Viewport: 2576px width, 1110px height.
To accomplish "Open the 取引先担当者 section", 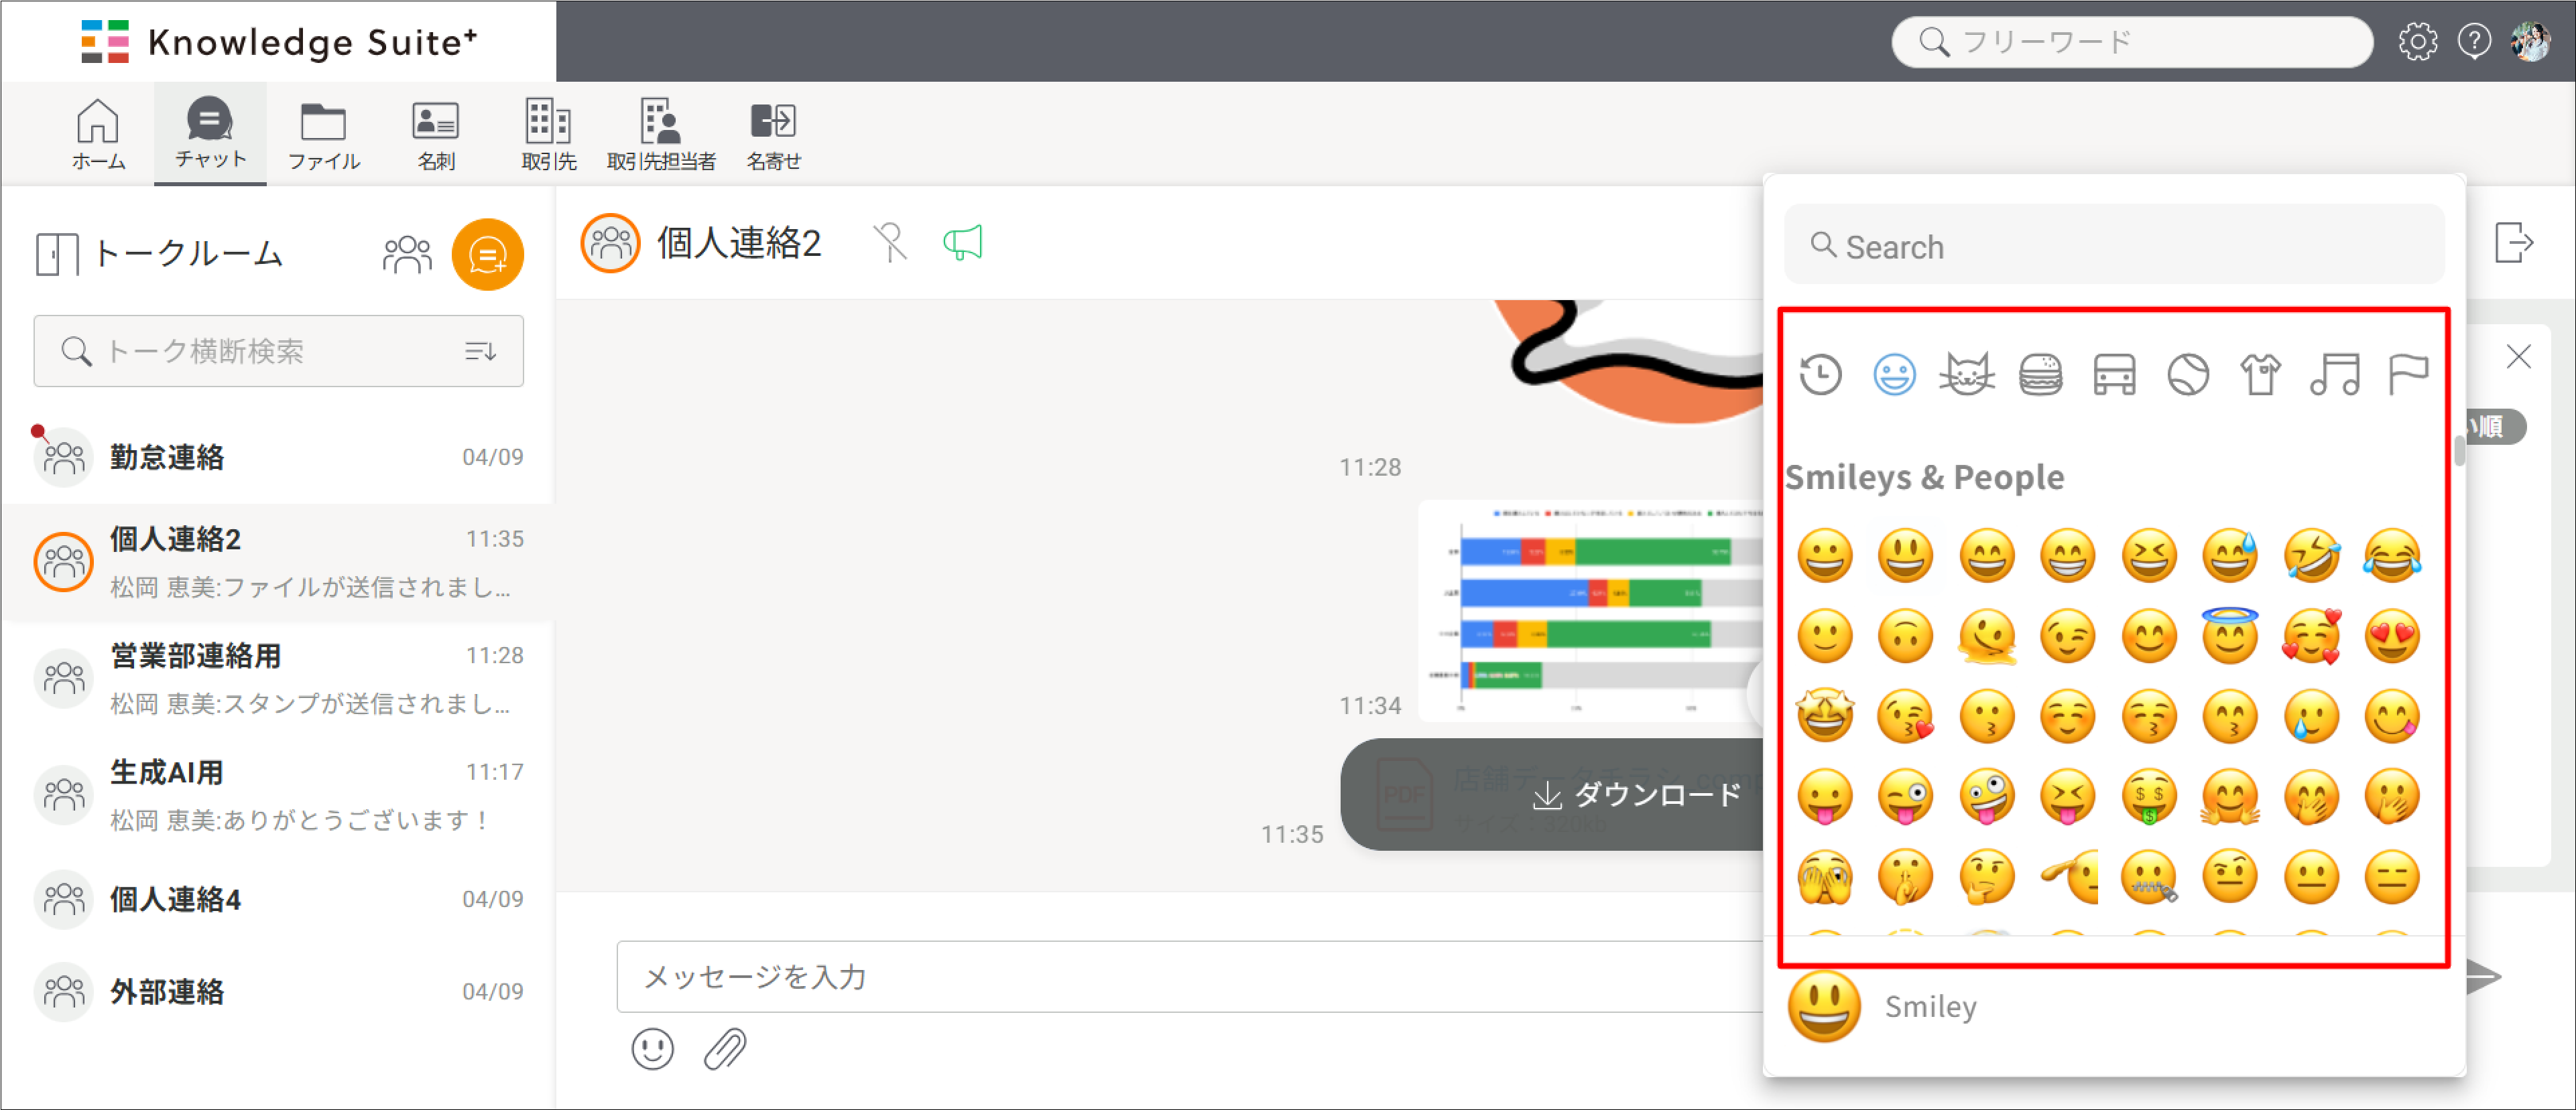I will [661, 134].
